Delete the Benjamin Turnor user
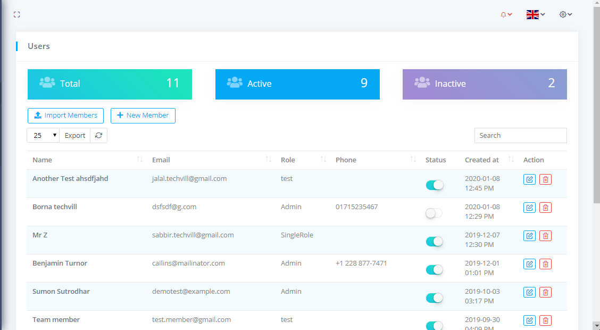This screenshot has width=600, height=330. click(545, 264)
